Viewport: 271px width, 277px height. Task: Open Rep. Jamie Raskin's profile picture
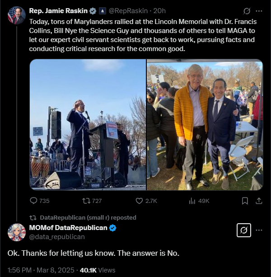(x=17, y=15)
